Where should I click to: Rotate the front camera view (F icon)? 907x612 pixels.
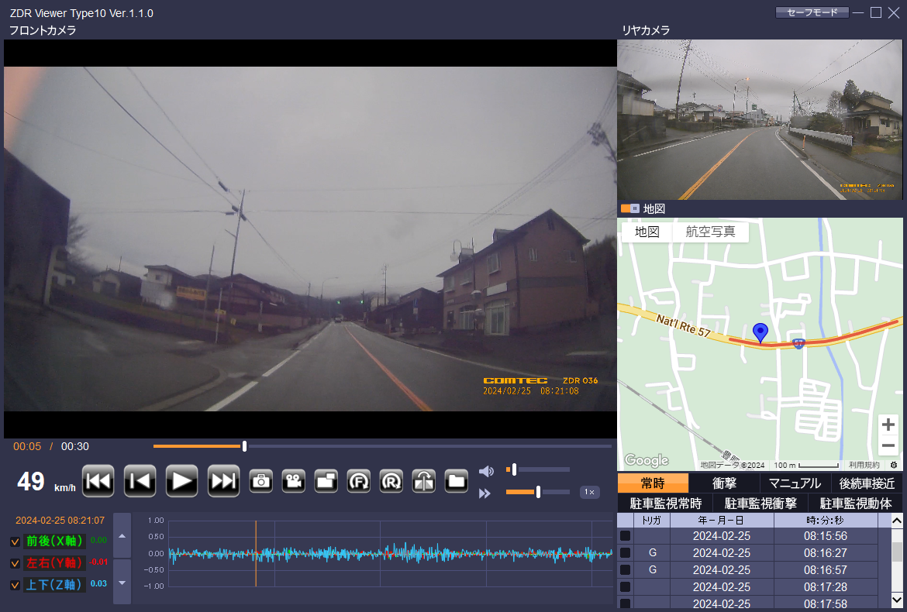click(358, 481)
